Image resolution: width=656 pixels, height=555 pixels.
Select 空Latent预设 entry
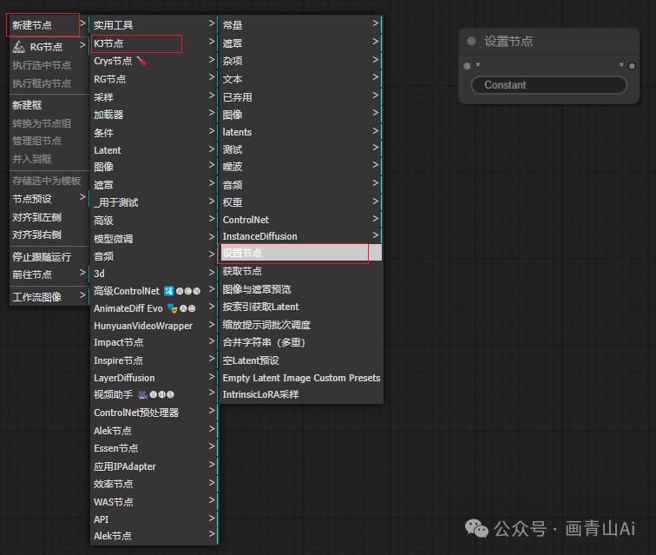coord(299,360)
